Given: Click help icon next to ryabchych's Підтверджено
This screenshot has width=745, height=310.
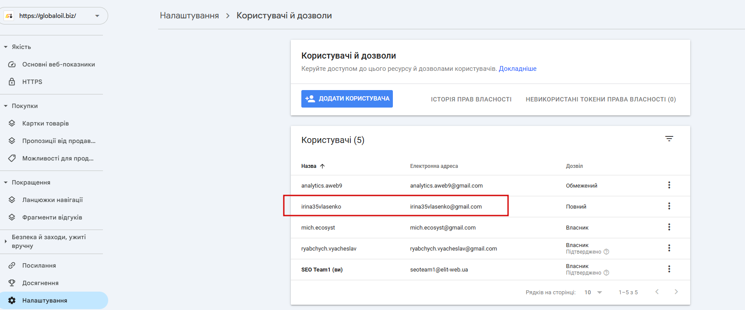Looking at the screenshot, I should (x=606, y=252).
